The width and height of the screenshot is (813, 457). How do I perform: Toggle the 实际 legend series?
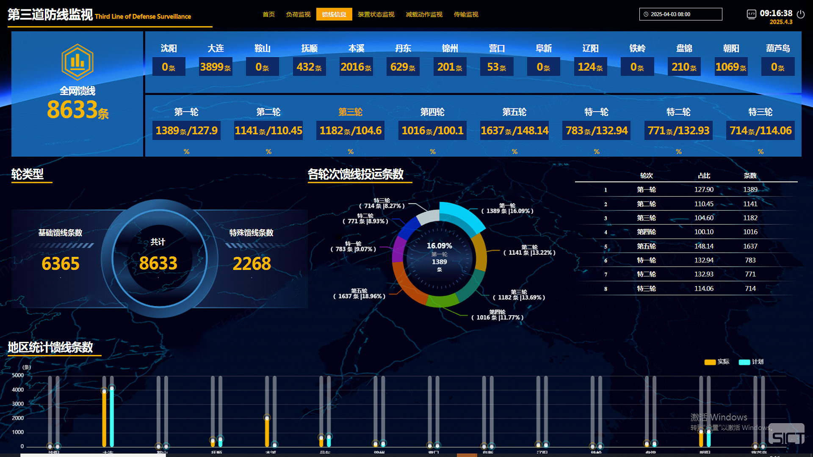(x=716, y=362)
